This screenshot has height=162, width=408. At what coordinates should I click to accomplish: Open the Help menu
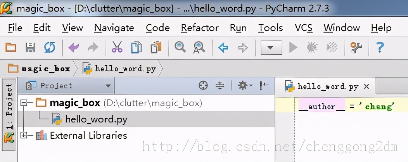(381, 28)
